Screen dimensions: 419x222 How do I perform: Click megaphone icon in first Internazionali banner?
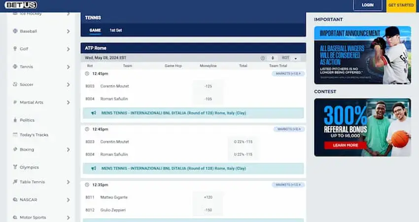(94, 113)
